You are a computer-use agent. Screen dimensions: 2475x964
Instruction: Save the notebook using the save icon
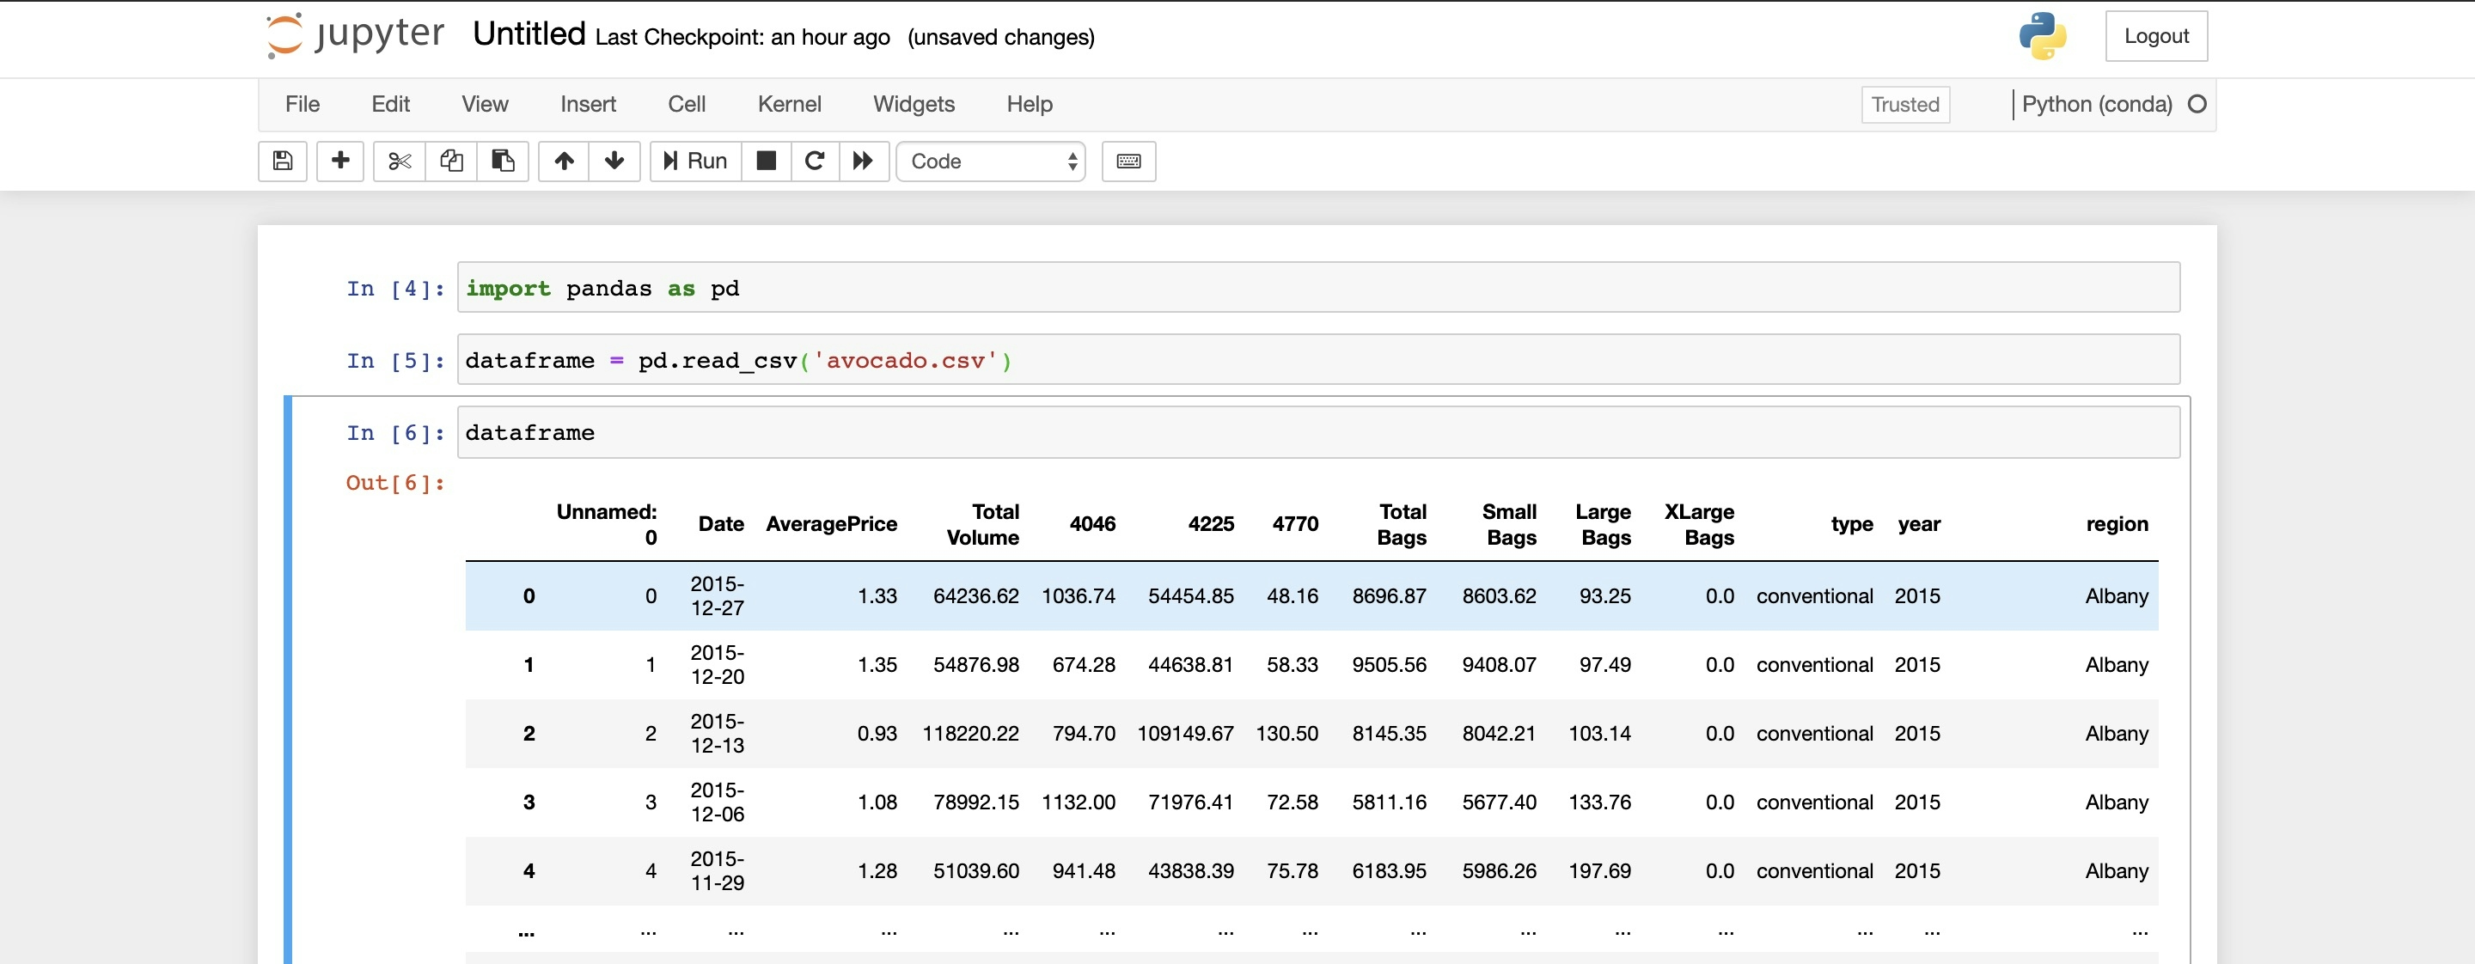(x=282, y=162)
